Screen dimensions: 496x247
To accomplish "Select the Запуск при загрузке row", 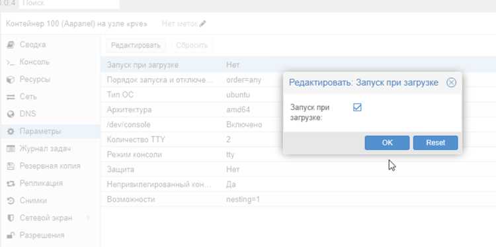I will 298,65.
